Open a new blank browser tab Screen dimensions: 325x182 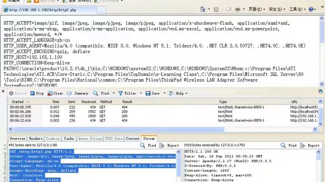pos(102,10)
